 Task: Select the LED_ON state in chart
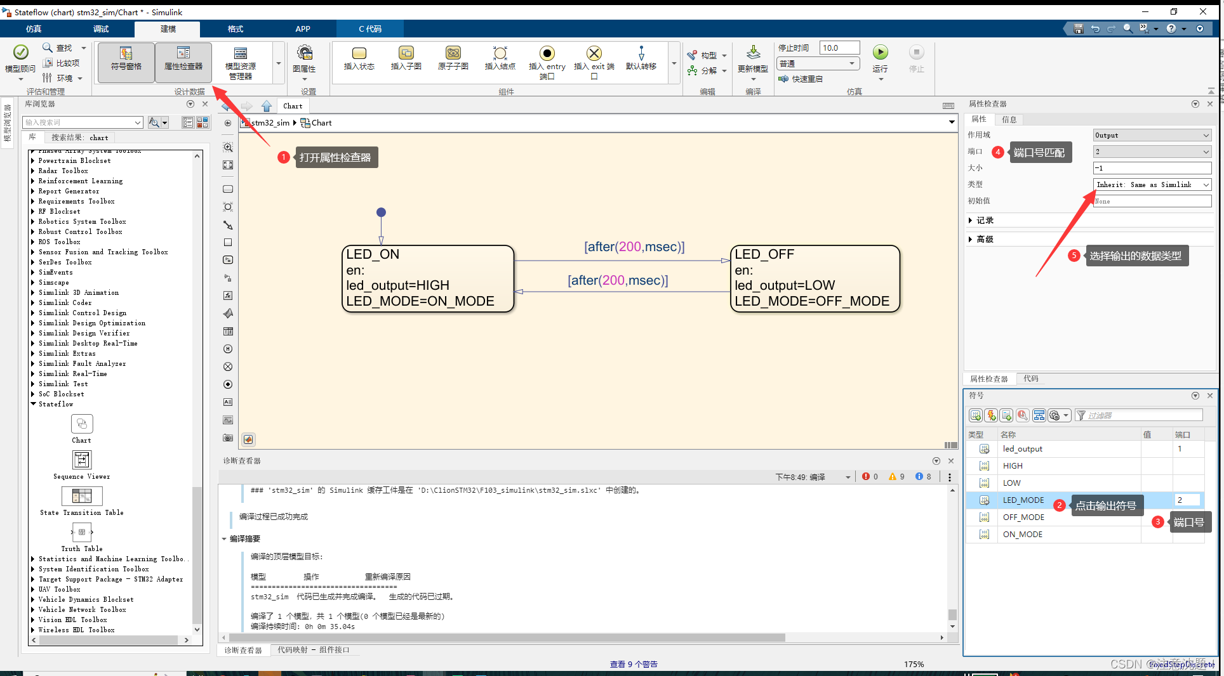coord(428,279)
